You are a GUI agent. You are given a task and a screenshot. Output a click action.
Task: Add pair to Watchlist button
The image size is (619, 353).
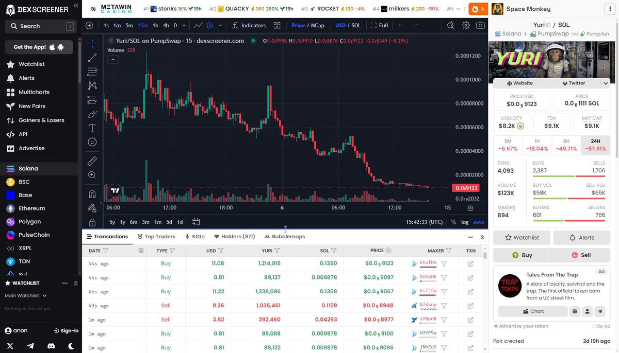[x=522, y=238]
